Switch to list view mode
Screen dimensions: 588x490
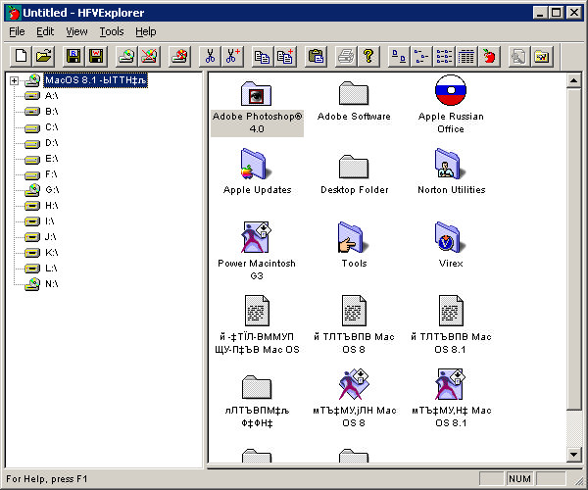coord(444,56)
